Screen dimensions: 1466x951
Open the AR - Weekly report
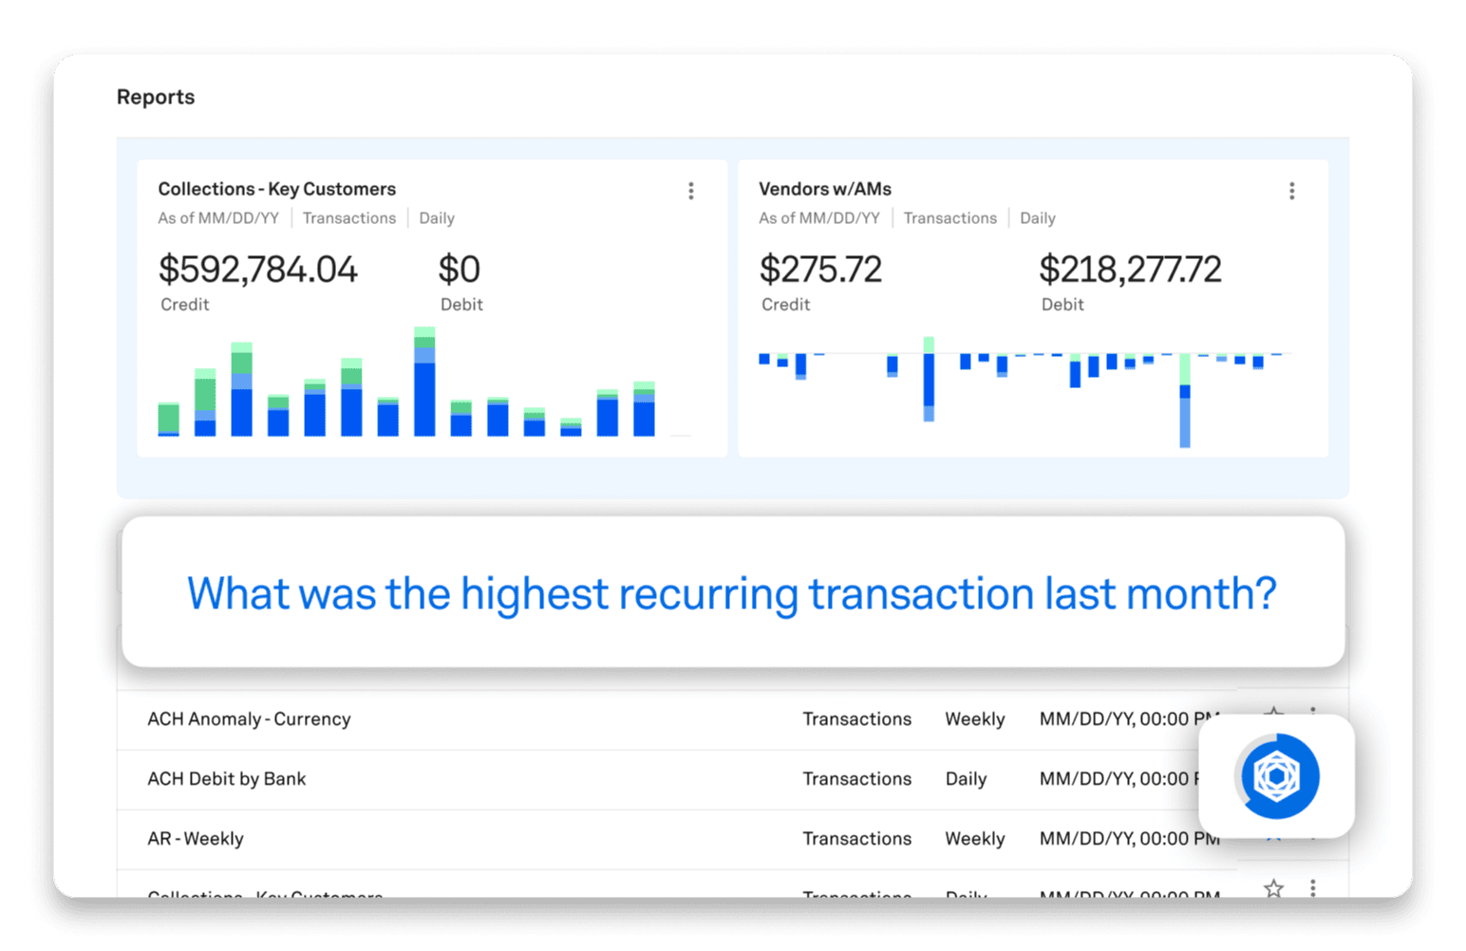click(x=195, y=839)
